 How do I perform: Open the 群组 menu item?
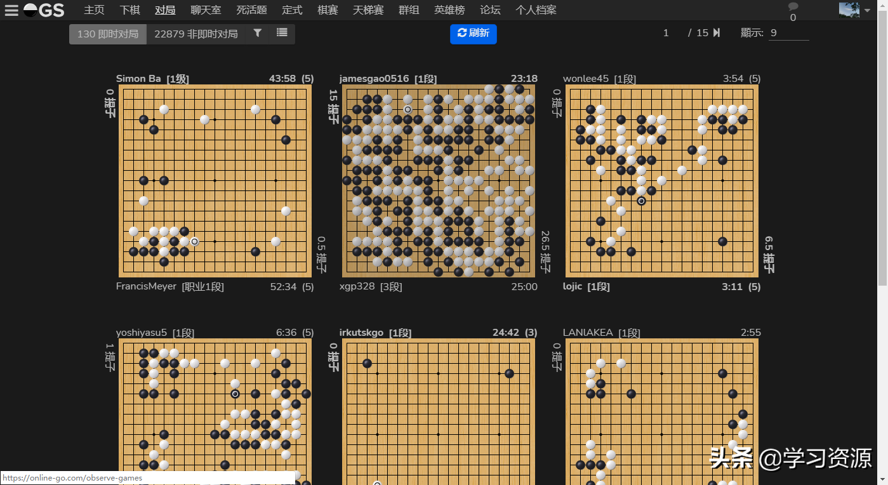409,10
